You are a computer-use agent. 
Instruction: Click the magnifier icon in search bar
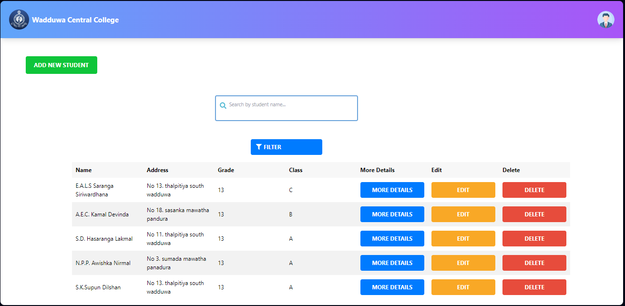coord(223,105)
